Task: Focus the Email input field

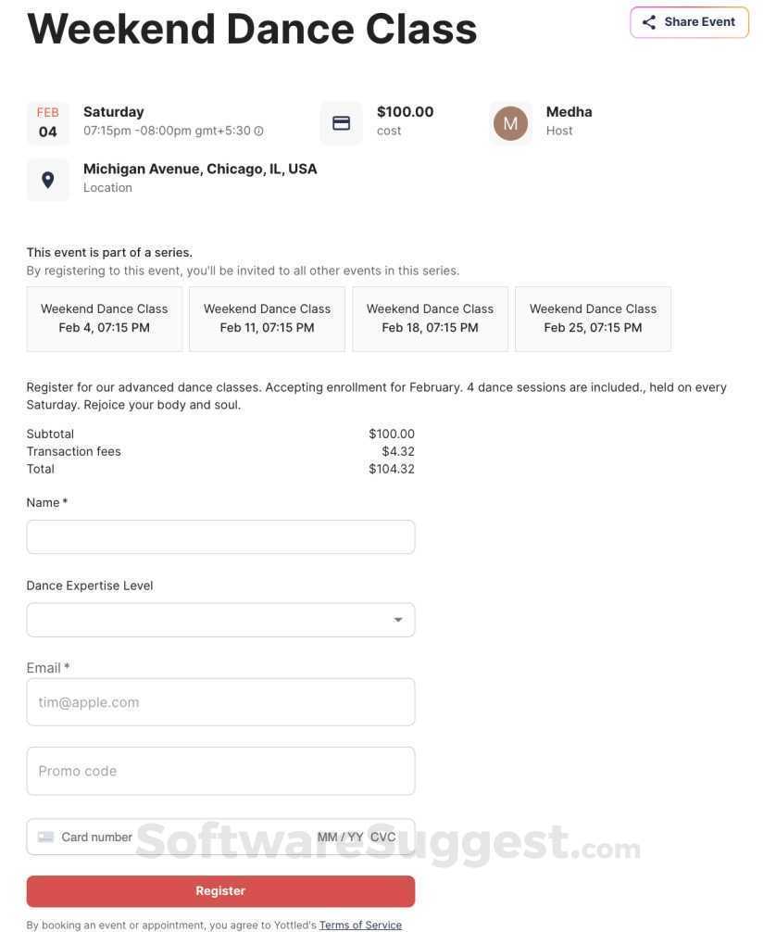Action: [220, 702]
